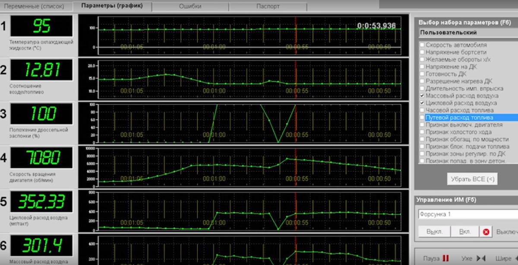
Task: Click 'Температура охлаждающей жидкости' label
Action: tap(41, 45)
